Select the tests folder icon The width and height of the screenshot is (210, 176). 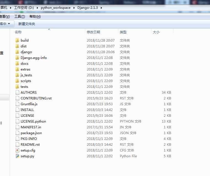17,86
